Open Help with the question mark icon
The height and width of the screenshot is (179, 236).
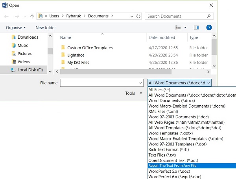[209, 28]
